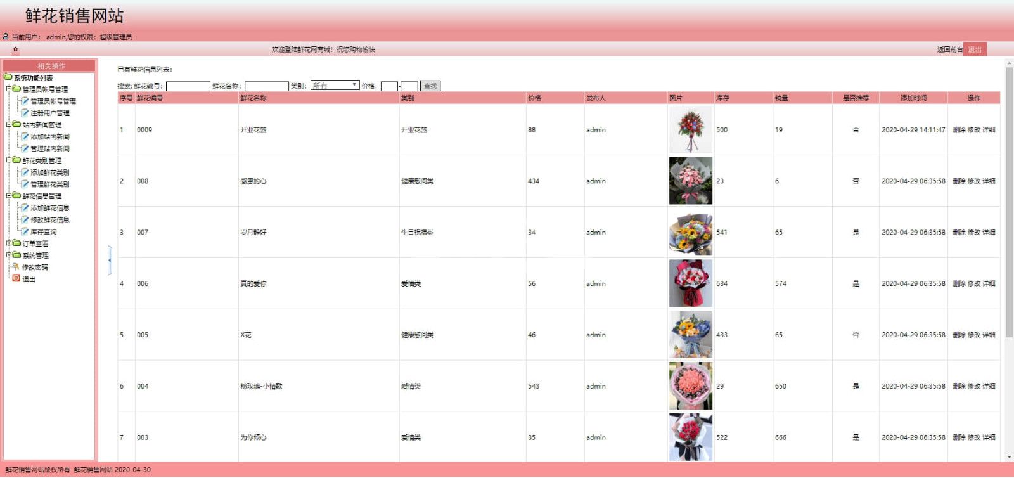The width and height of the screenshot is (1014, 478).
Task: Click the edit icon beside 添加站内新闻
Action: pyautogui.click(x=25, y=136)
